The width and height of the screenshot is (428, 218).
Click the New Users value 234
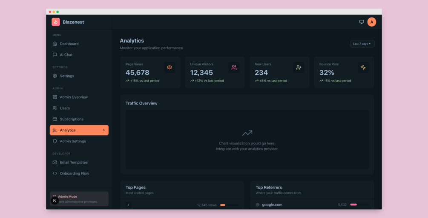click(x=261, y=73)
